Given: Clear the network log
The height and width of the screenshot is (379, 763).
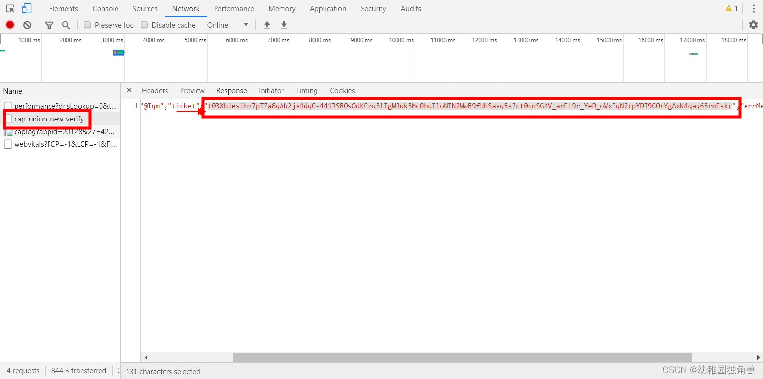Looking at the screenshot, I should (x=27, y=25).
